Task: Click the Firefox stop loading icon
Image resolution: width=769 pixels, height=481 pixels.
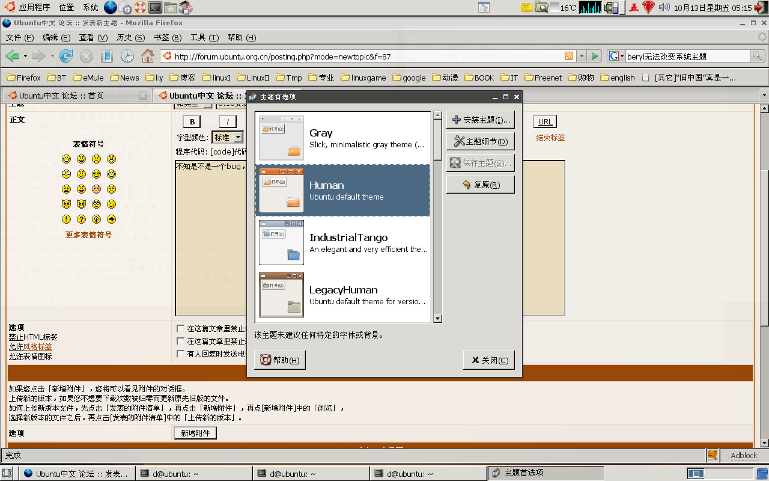Action: pyautogui.click(x=87, y=56)
